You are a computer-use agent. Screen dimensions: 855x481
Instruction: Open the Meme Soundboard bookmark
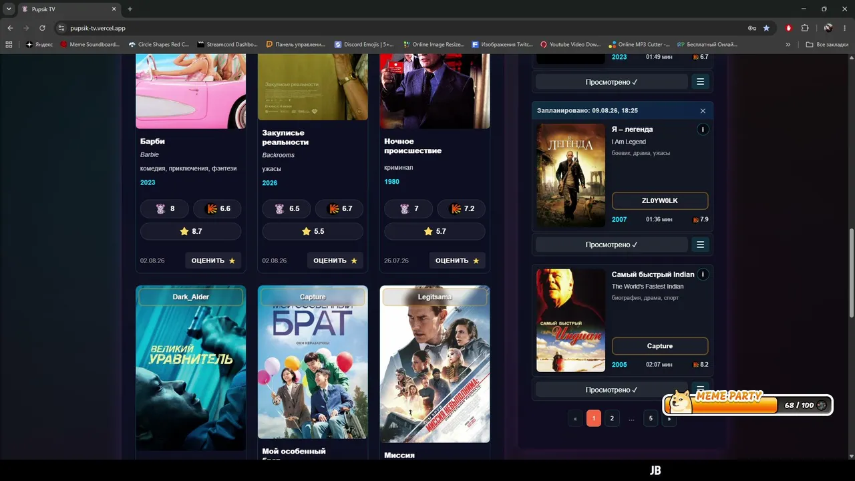pos(90,45)
